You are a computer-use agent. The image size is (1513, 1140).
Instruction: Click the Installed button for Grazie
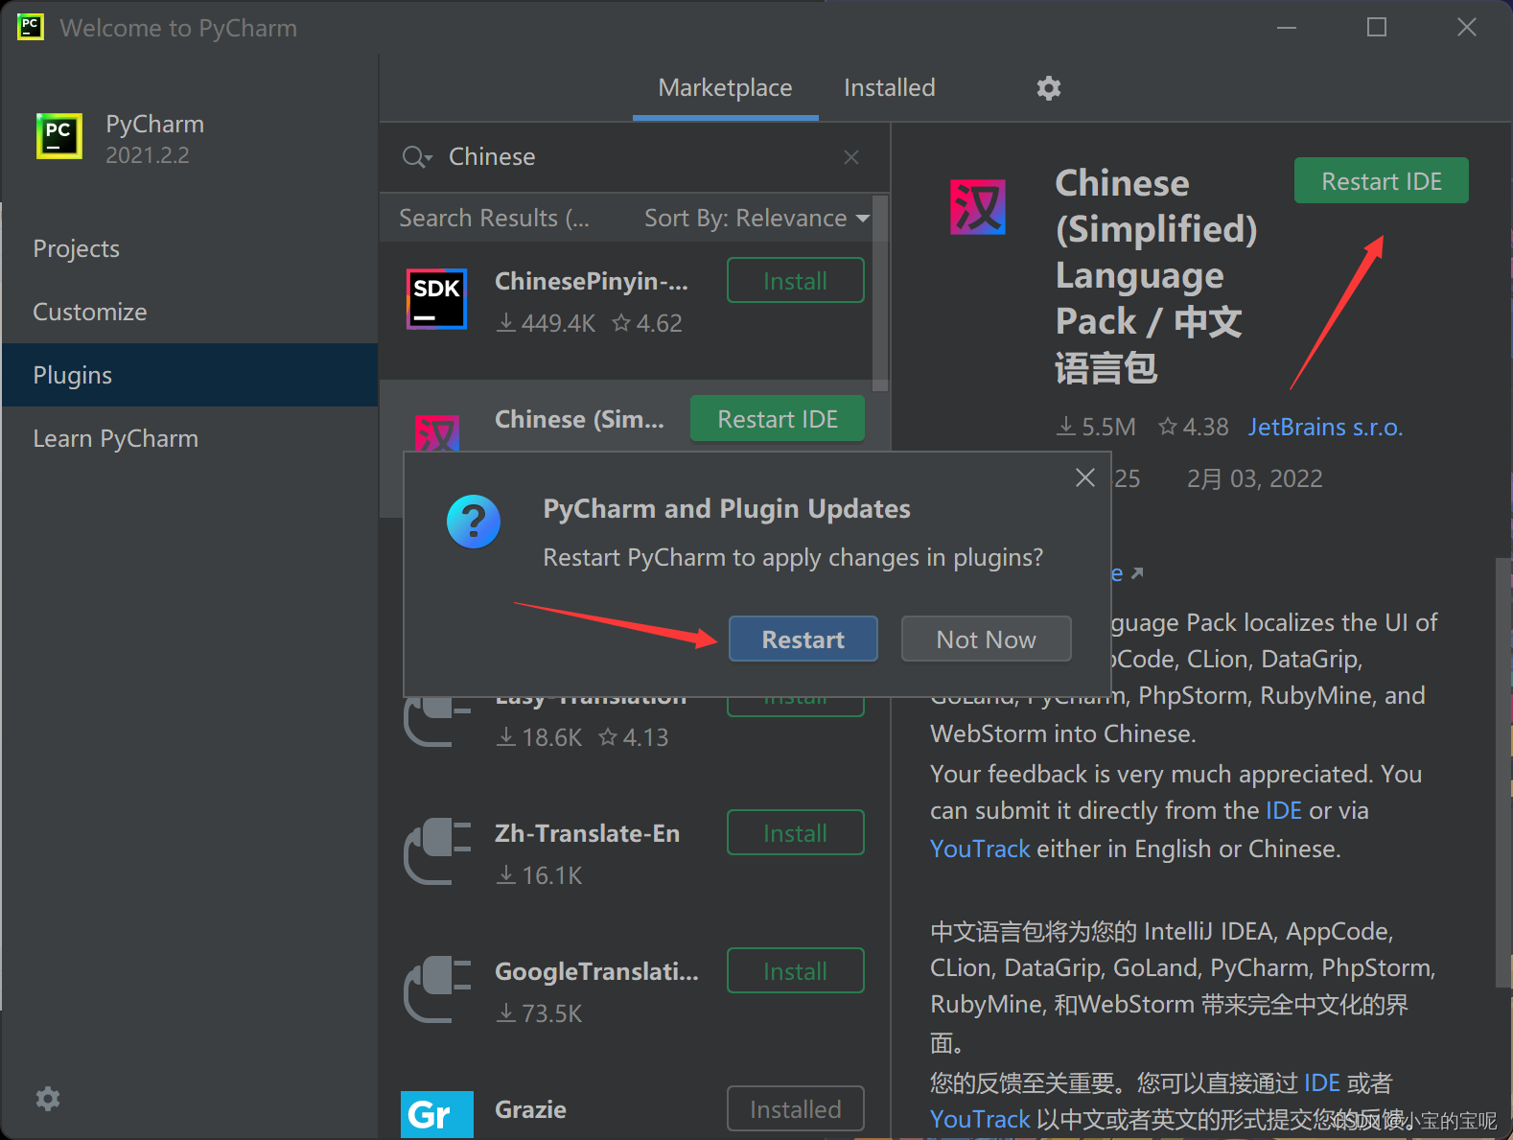[x=795, y=1109]
